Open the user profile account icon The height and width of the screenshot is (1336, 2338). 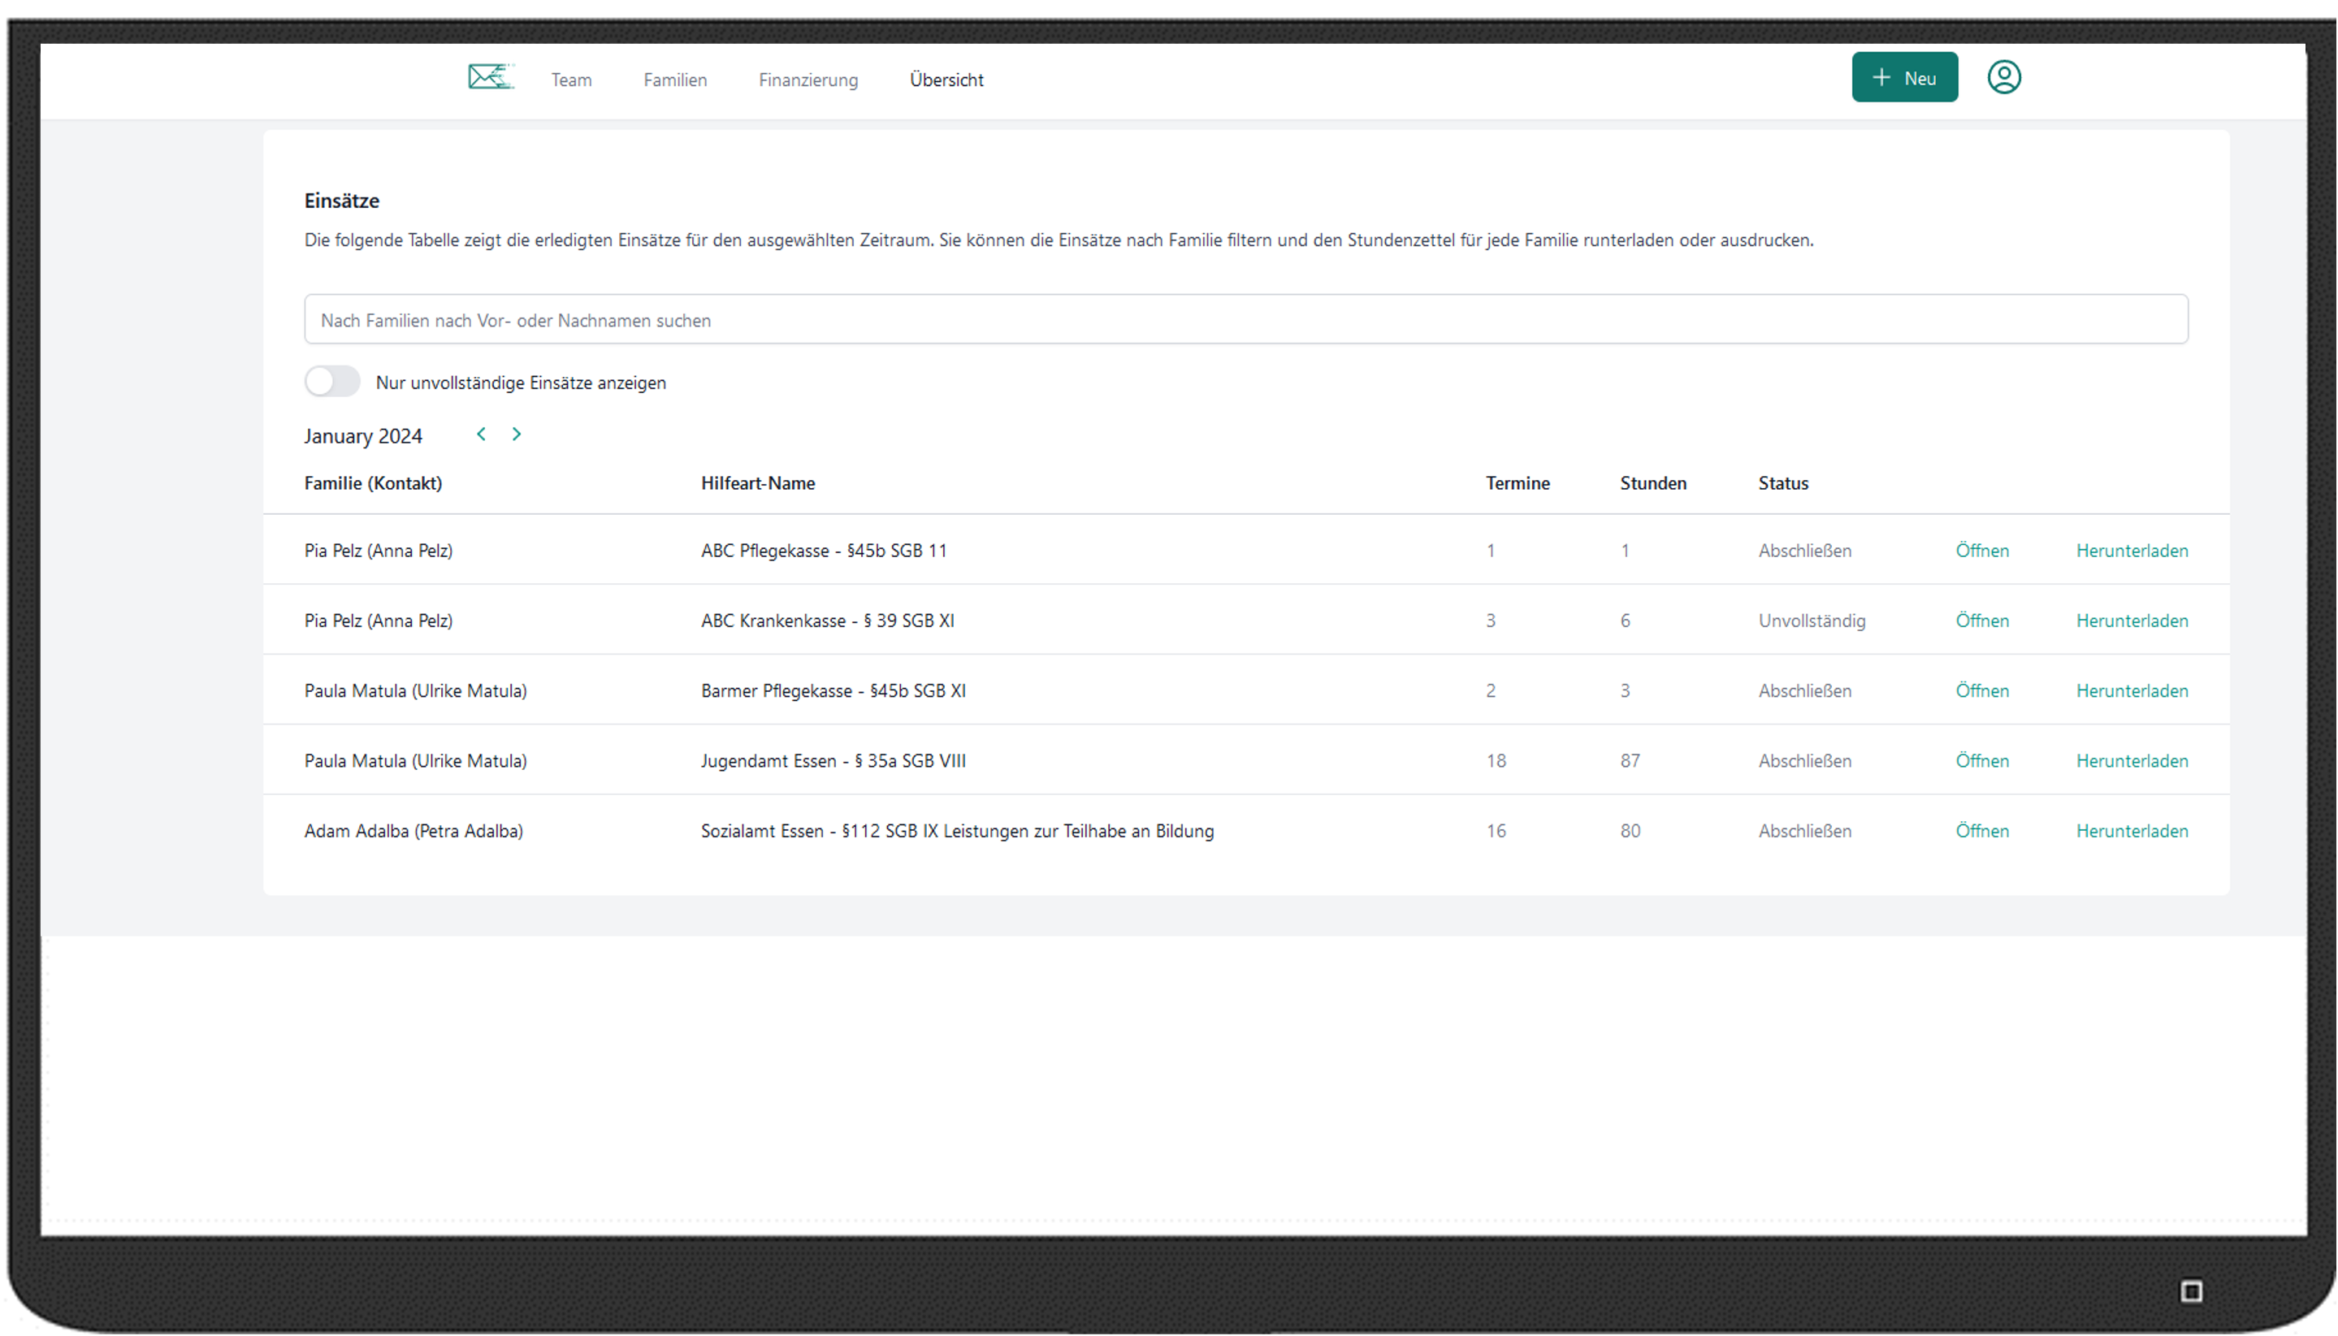2003,77
